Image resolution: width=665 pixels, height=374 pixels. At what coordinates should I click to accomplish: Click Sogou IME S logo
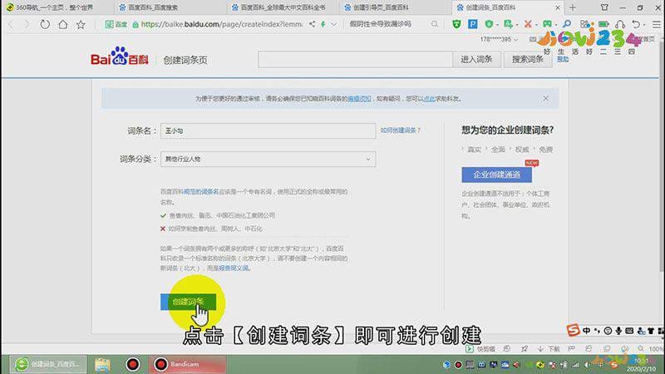pos(573,330)
